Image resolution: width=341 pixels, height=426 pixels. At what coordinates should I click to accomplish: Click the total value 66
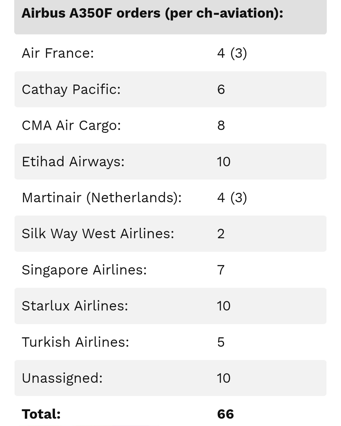pos(225,414)
